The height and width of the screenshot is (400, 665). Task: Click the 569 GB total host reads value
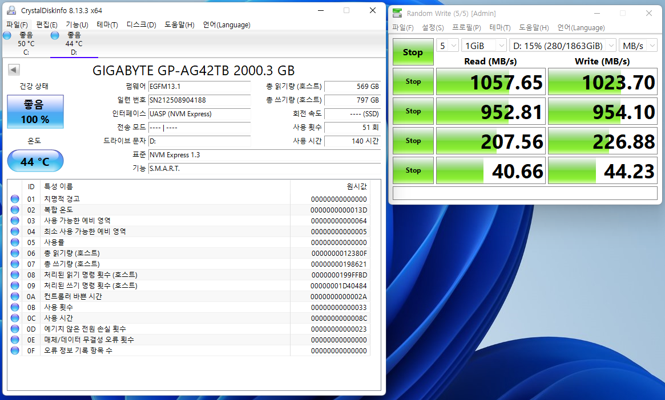[x=352, y=87]
